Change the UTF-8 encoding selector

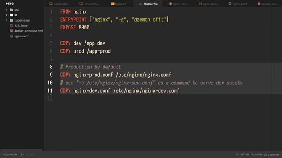pos(245,154)
